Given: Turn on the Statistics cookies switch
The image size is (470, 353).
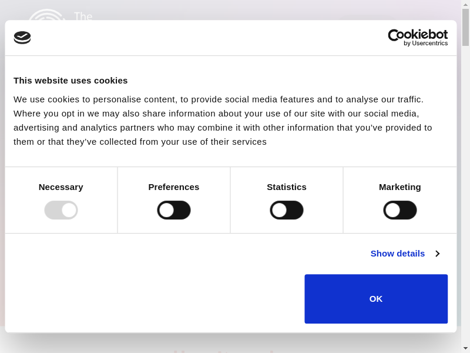Looking at the screenshot, I should click(287, 210).
